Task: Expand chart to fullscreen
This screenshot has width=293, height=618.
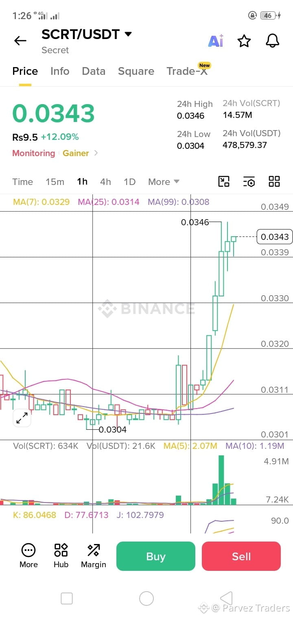Action: coord(22,418)
